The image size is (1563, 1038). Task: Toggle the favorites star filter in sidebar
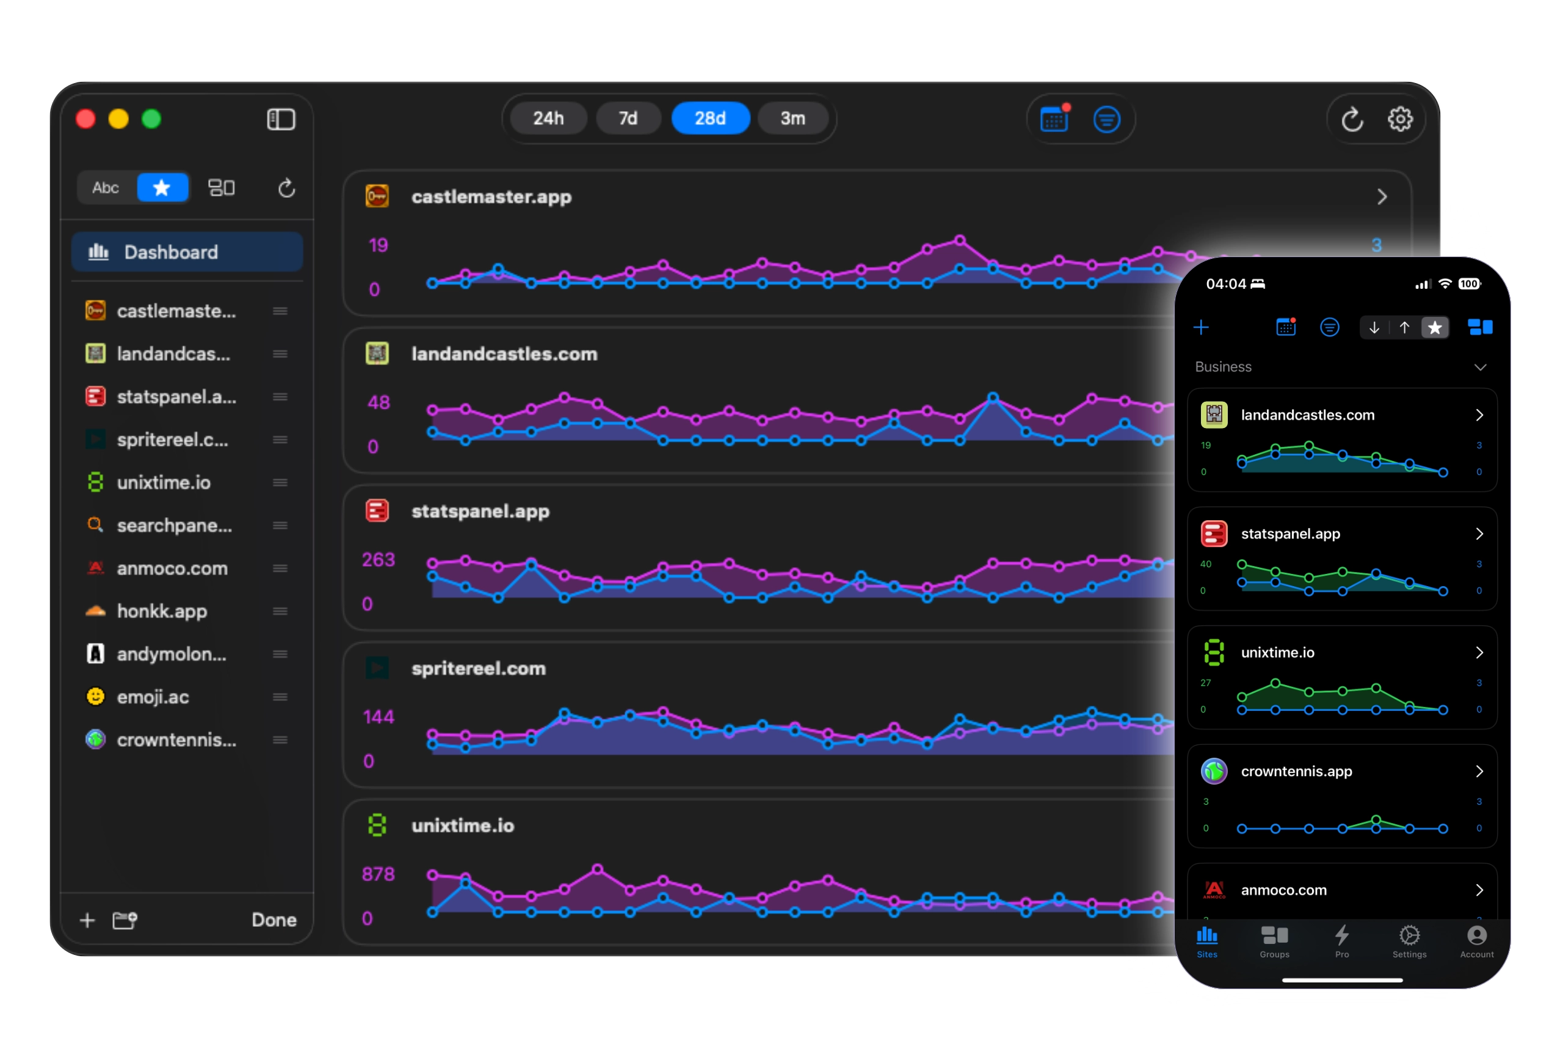pyautogui.click(x=162, y=187)
